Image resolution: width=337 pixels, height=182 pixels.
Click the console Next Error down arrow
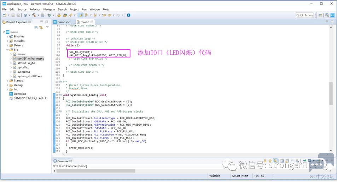(x=265, y=161)
